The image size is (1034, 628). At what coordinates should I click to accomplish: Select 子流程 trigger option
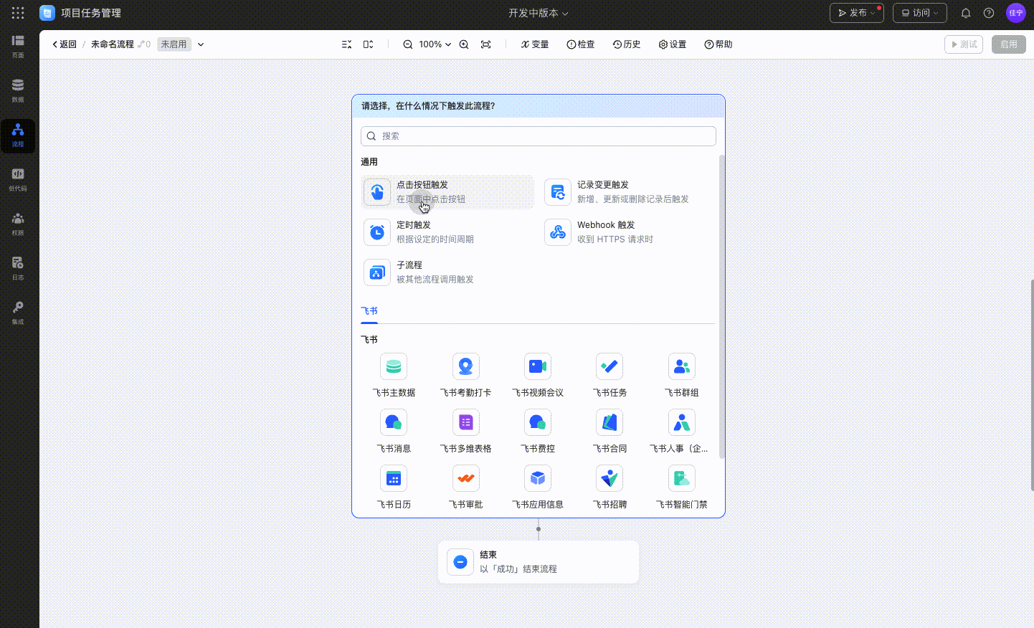pos(447,272)
